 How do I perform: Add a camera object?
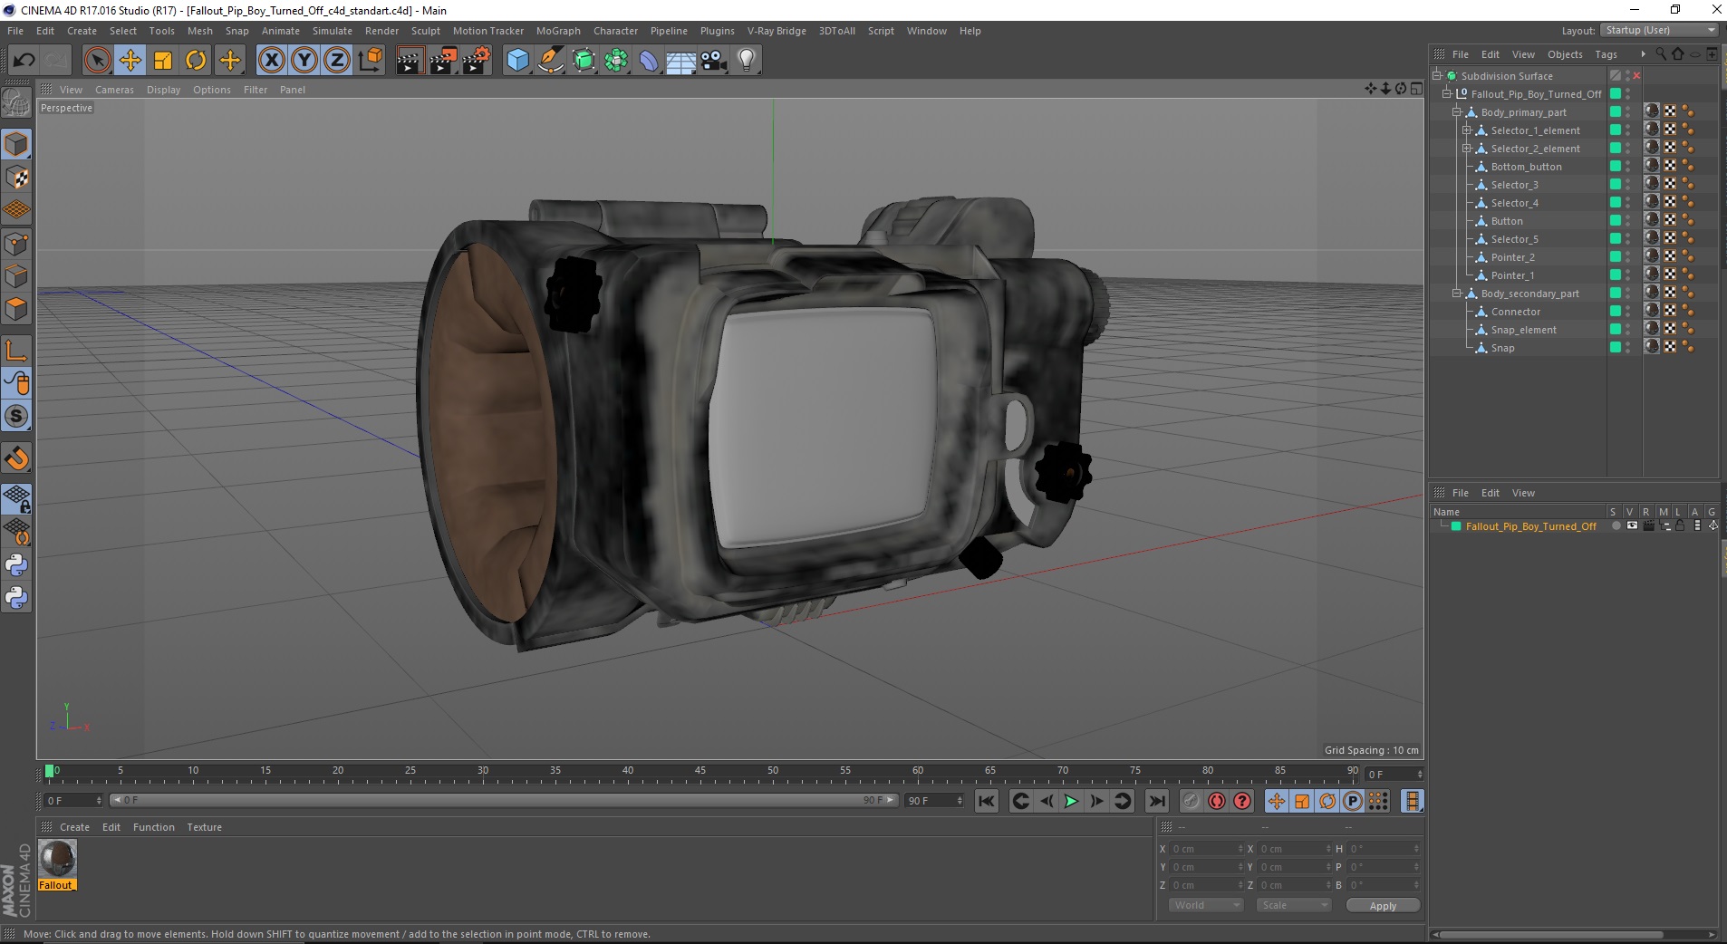714,61
